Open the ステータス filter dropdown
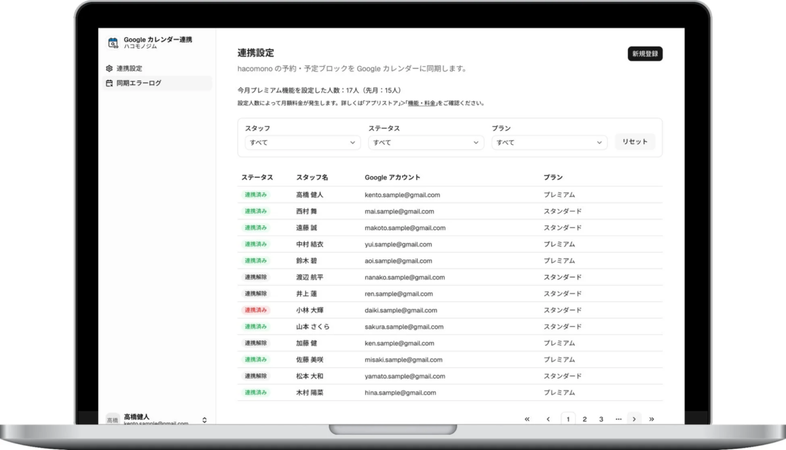The width and height of the screenshot is (786, 450). 426,142
